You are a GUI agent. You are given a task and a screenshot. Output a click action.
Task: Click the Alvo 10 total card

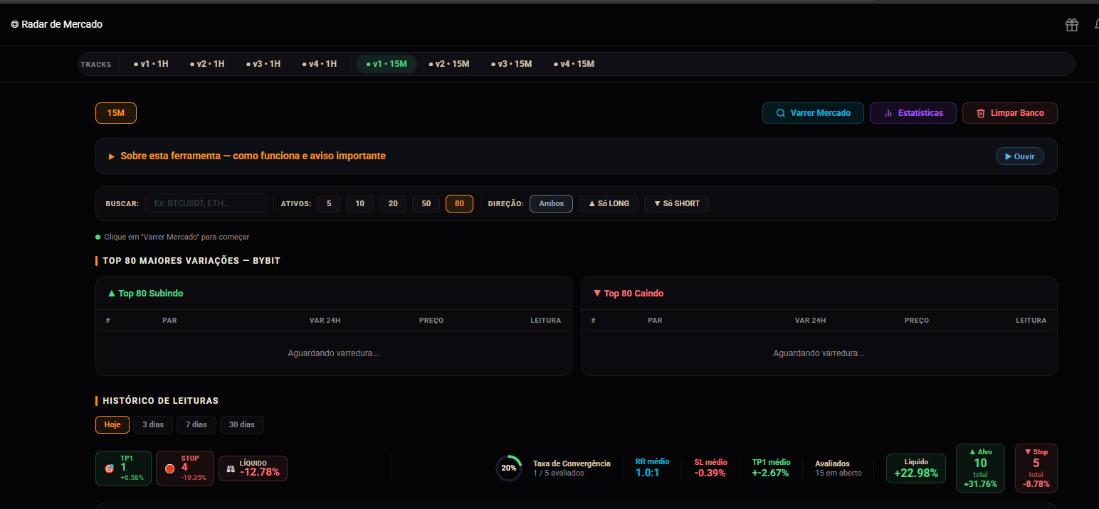click(x=980, y=468)
